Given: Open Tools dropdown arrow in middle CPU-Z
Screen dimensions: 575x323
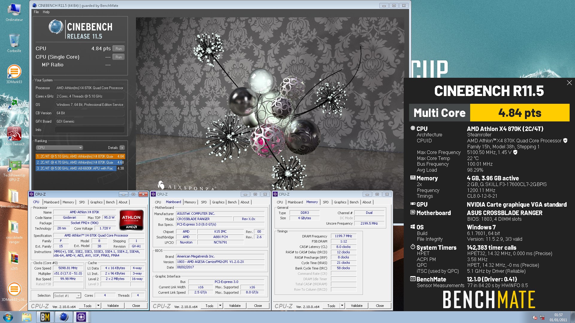Looking at the screenshot, I should pyautogui.click(x=220, y=306).
